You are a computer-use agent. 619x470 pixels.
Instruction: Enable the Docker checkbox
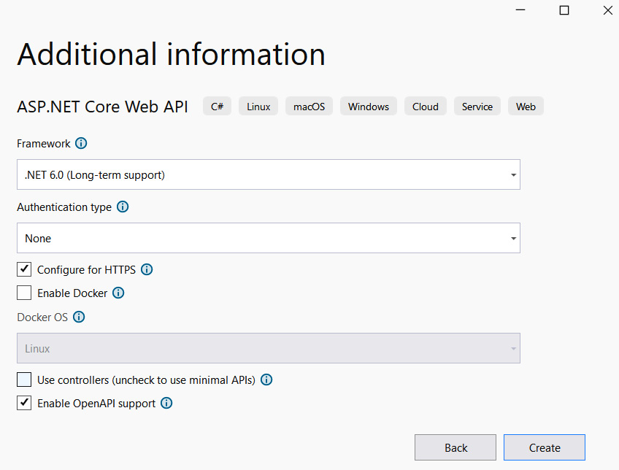[24, 293]
